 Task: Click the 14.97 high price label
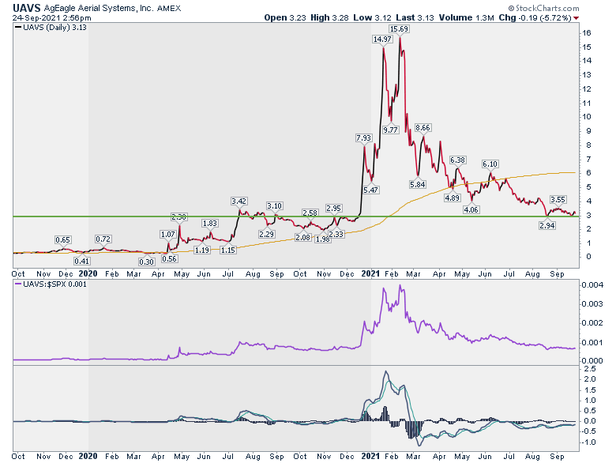click(382, 40)
